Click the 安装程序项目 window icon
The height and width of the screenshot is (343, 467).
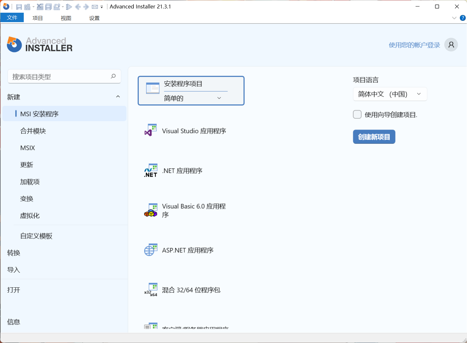pos(153,88)
